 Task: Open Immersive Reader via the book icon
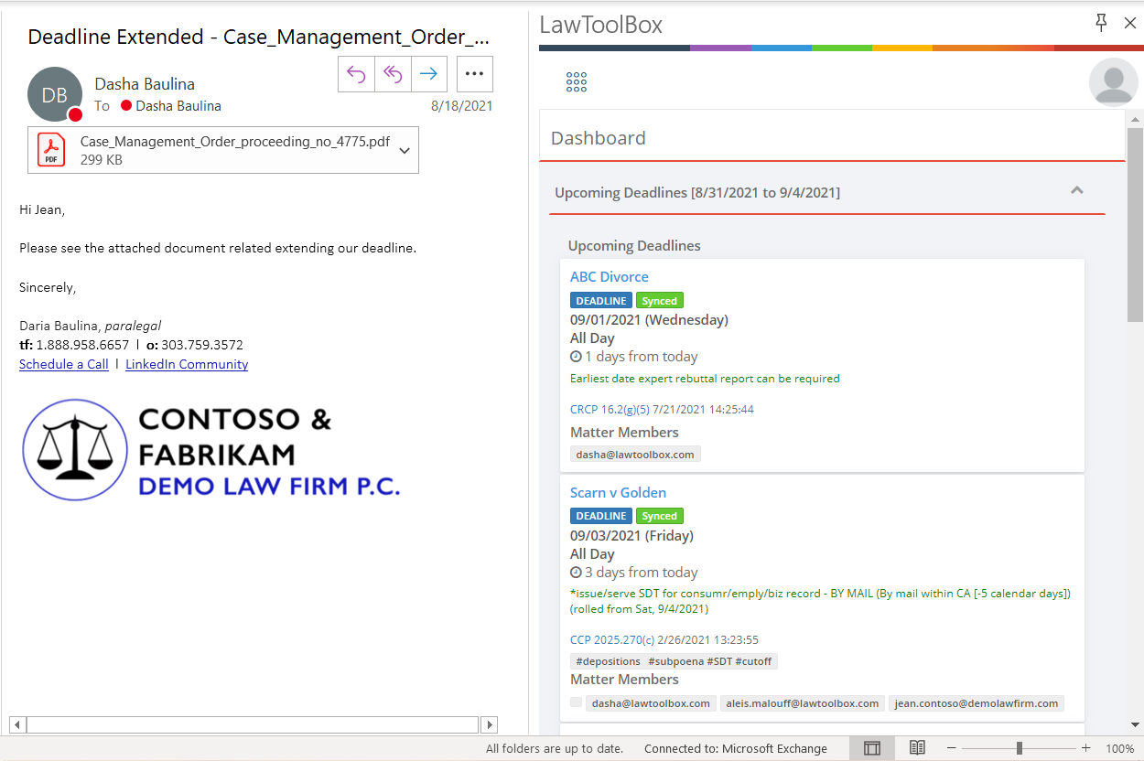click(x=917, y=747)
